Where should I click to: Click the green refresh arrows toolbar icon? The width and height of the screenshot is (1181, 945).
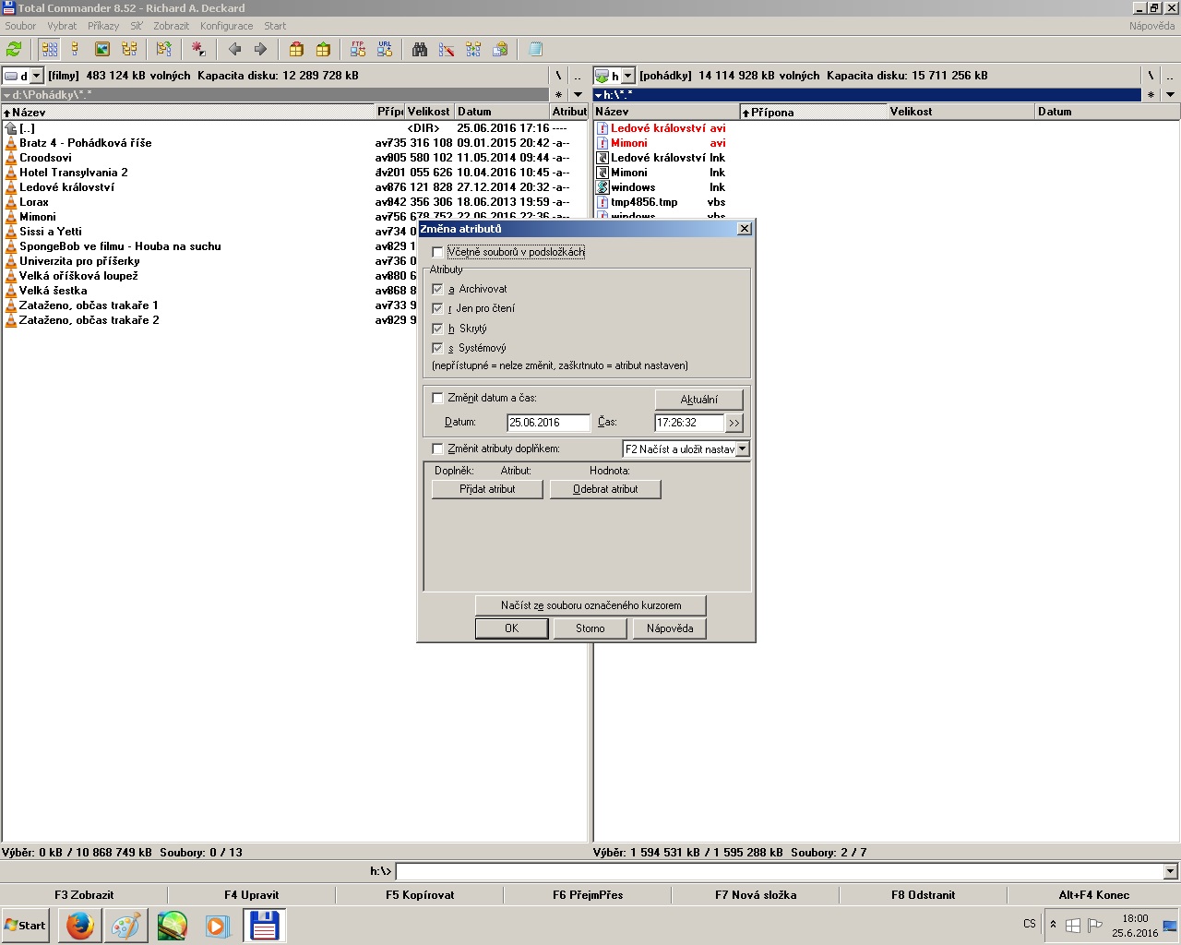[x=14, y=49]
